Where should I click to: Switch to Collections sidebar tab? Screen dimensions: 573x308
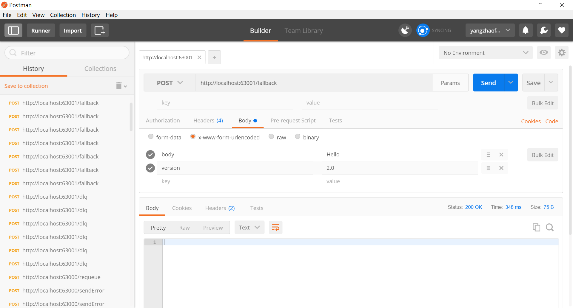tap(100, 69)
